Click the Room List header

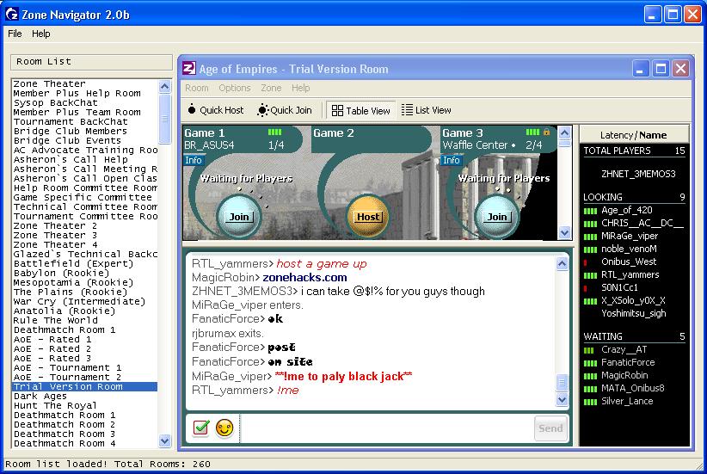pos(91,62)
